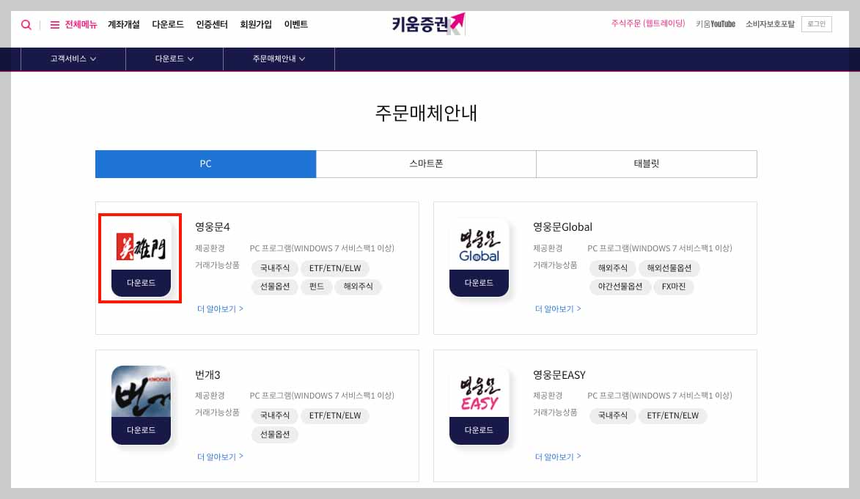Click the FX마진 tag
The width and height of the screenshot is (860, 499).
pos(674,287)
